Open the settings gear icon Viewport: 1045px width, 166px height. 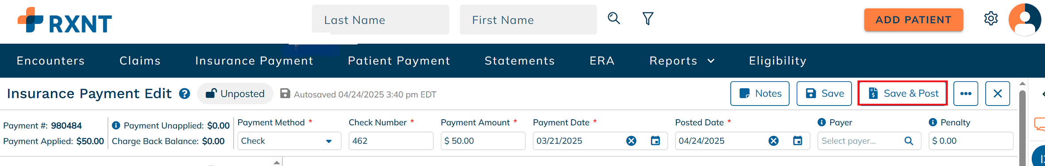pos(991,19)
